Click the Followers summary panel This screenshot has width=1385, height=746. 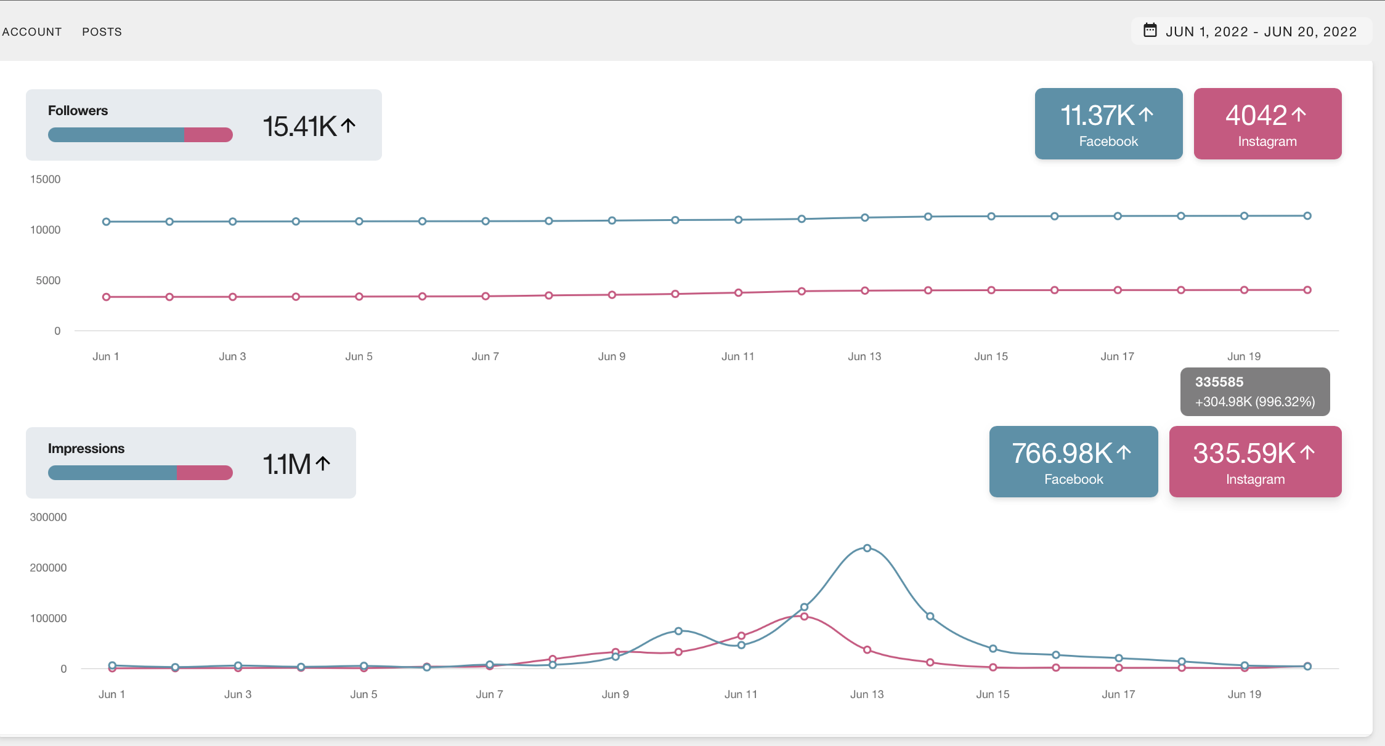(x=203, y=125)
